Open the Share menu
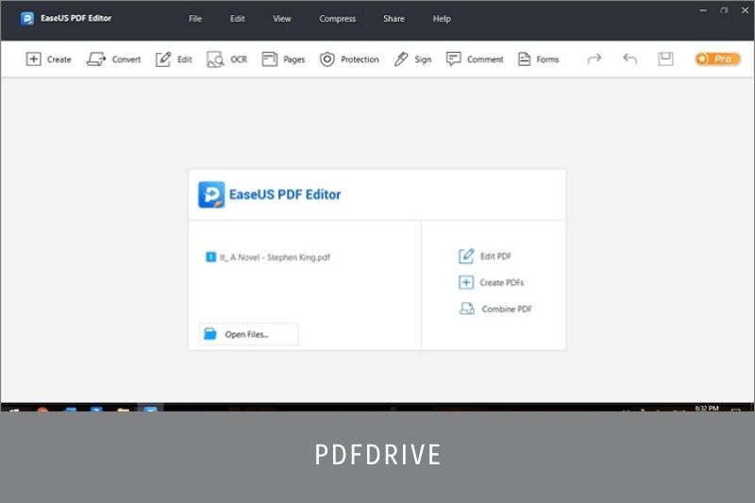This screenshot has width=755, height=503. [x=394, y=19]
